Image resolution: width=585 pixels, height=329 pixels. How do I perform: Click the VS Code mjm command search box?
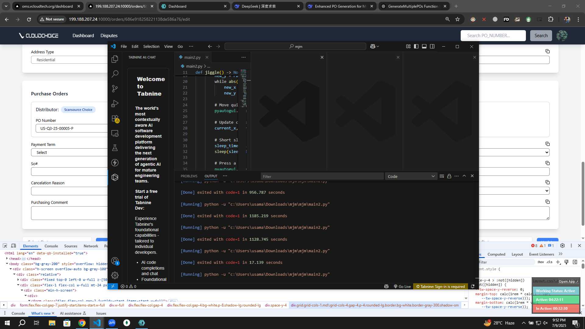(x=295, y=46)
